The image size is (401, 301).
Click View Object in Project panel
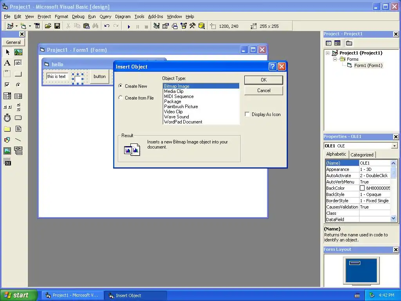point(337,43)
